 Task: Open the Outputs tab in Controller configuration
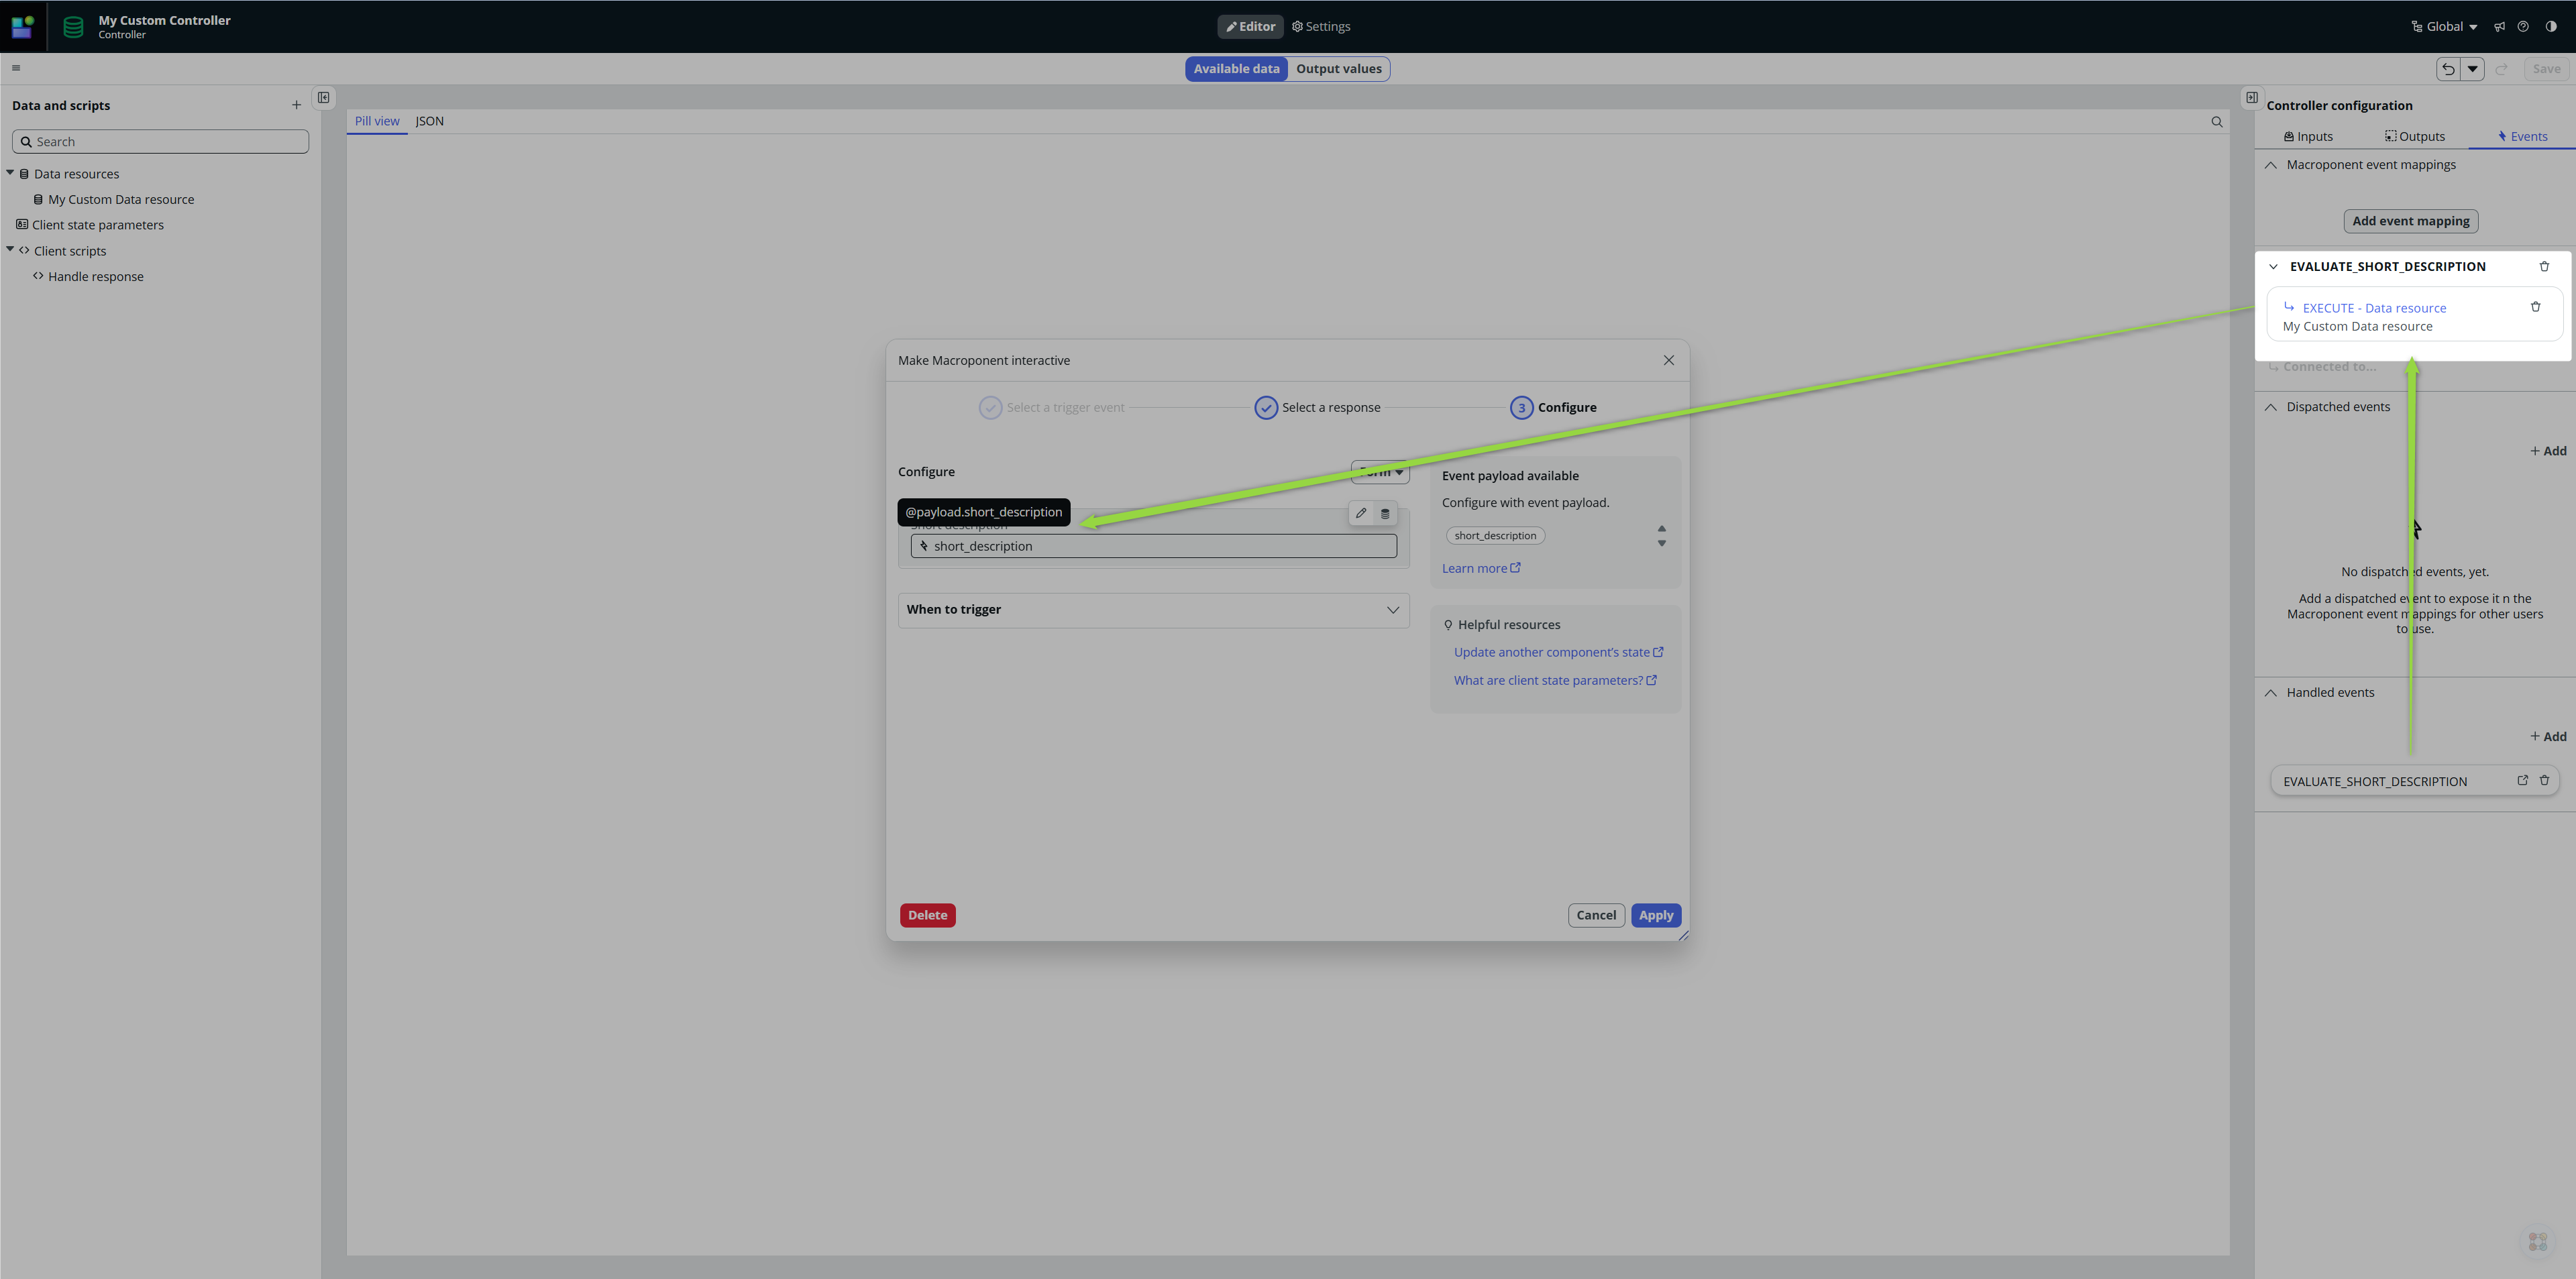(2414, 136)
